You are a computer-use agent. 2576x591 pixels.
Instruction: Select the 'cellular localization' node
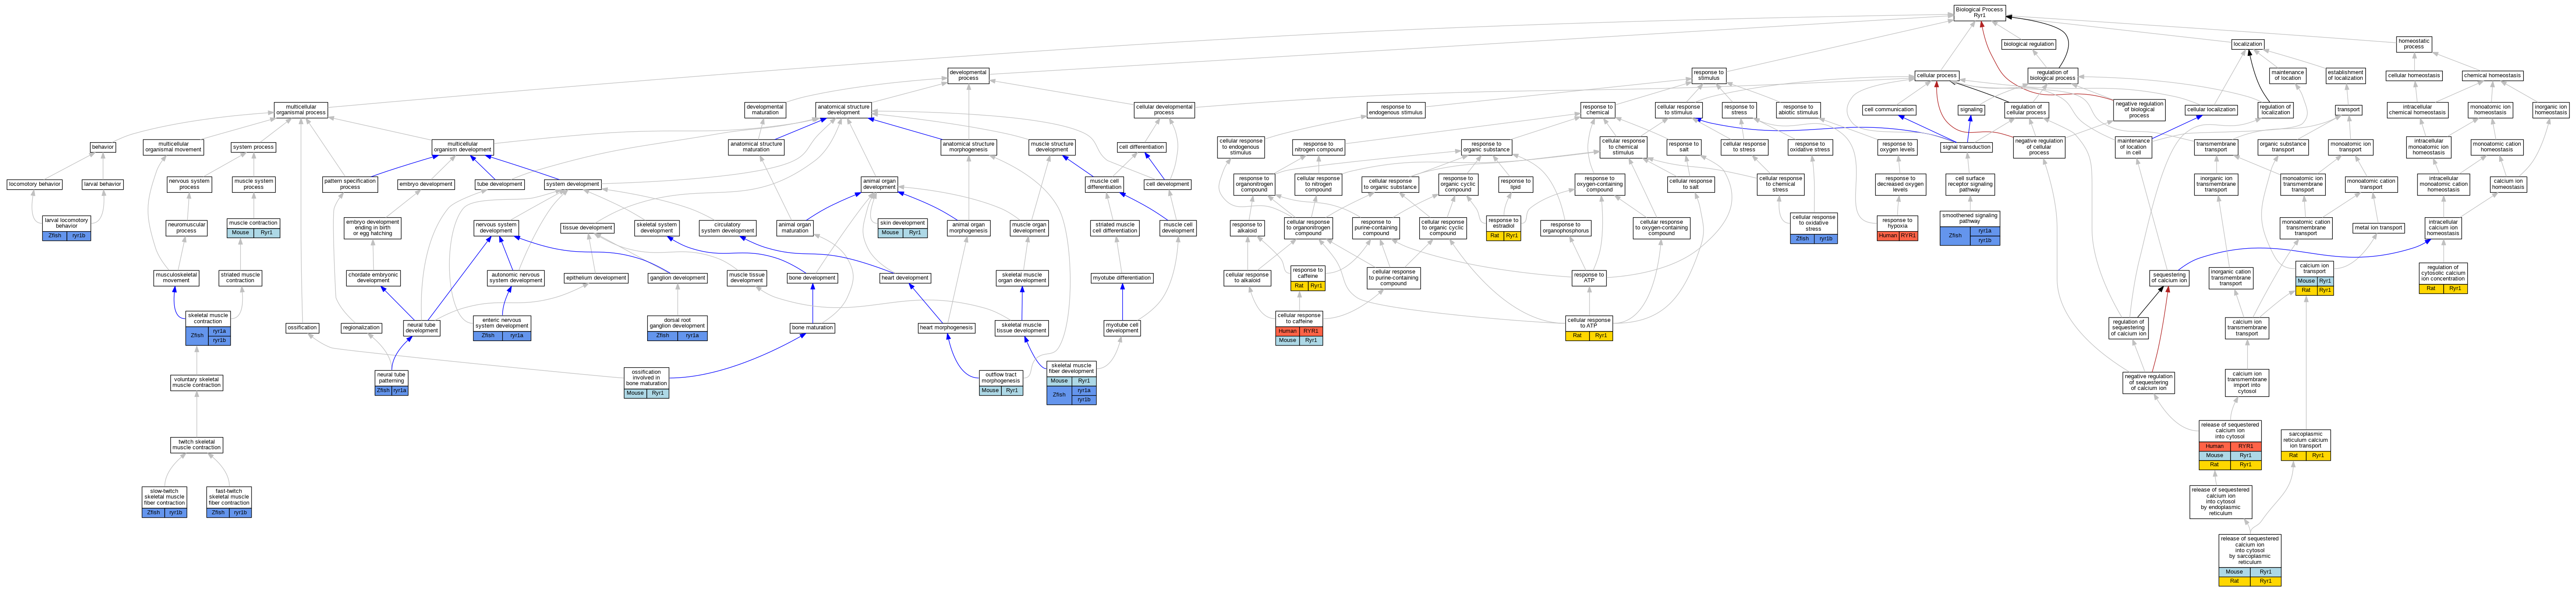pyautogui.click(x=2211, y=110)
